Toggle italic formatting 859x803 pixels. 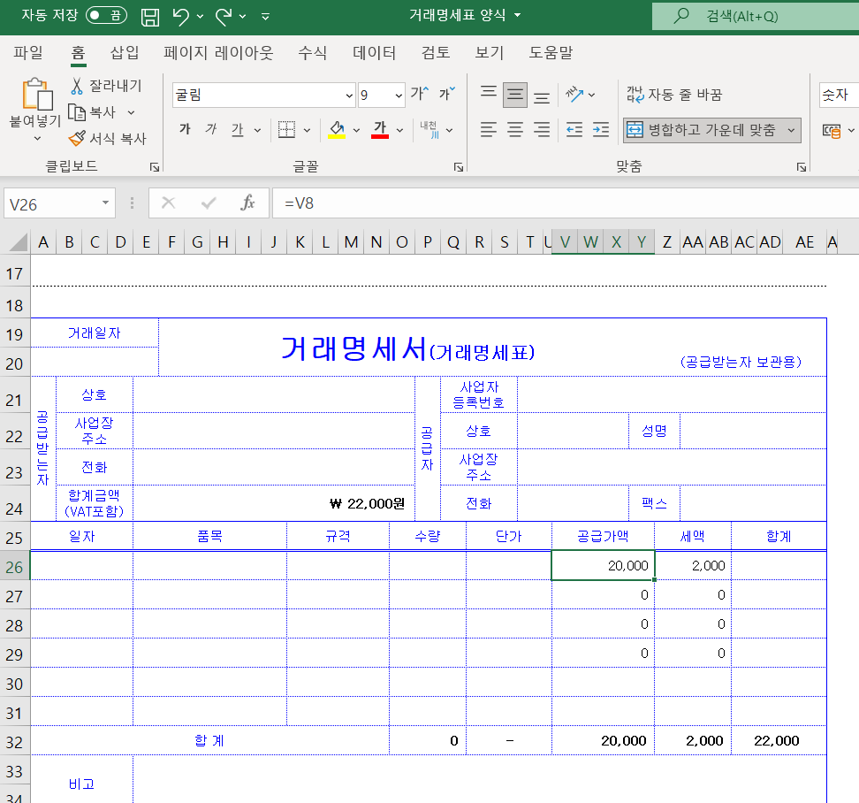coord(211,129)
